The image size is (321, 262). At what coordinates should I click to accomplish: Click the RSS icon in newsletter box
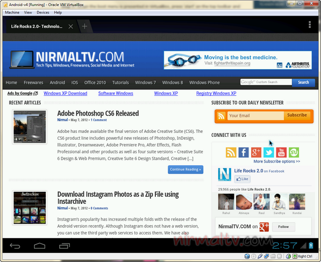pyautogui.click(x=221, y=116)
